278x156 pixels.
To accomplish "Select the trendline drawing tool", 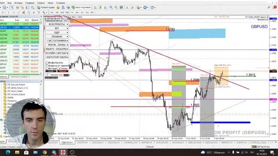I will coord(18,13).
